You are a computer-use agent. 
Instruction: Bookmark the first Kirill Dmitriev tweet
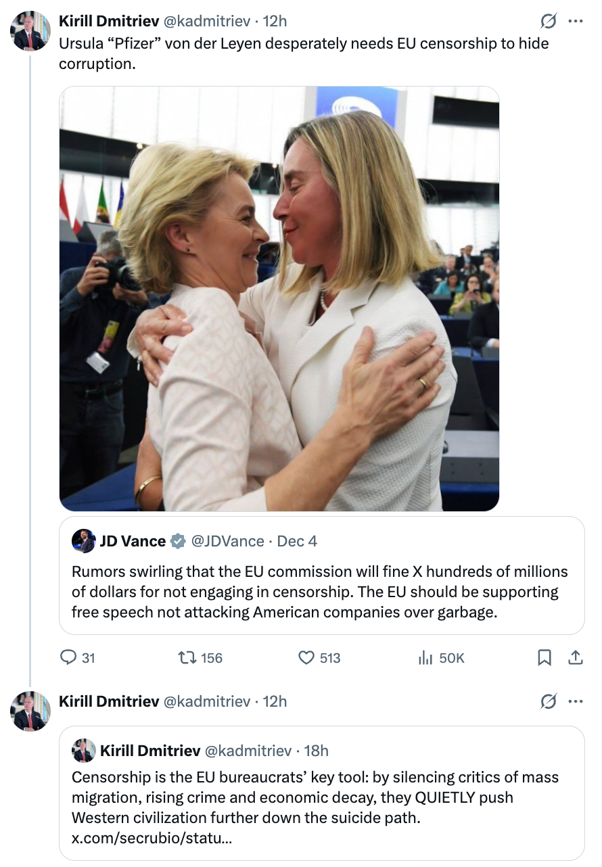point(544,657)
